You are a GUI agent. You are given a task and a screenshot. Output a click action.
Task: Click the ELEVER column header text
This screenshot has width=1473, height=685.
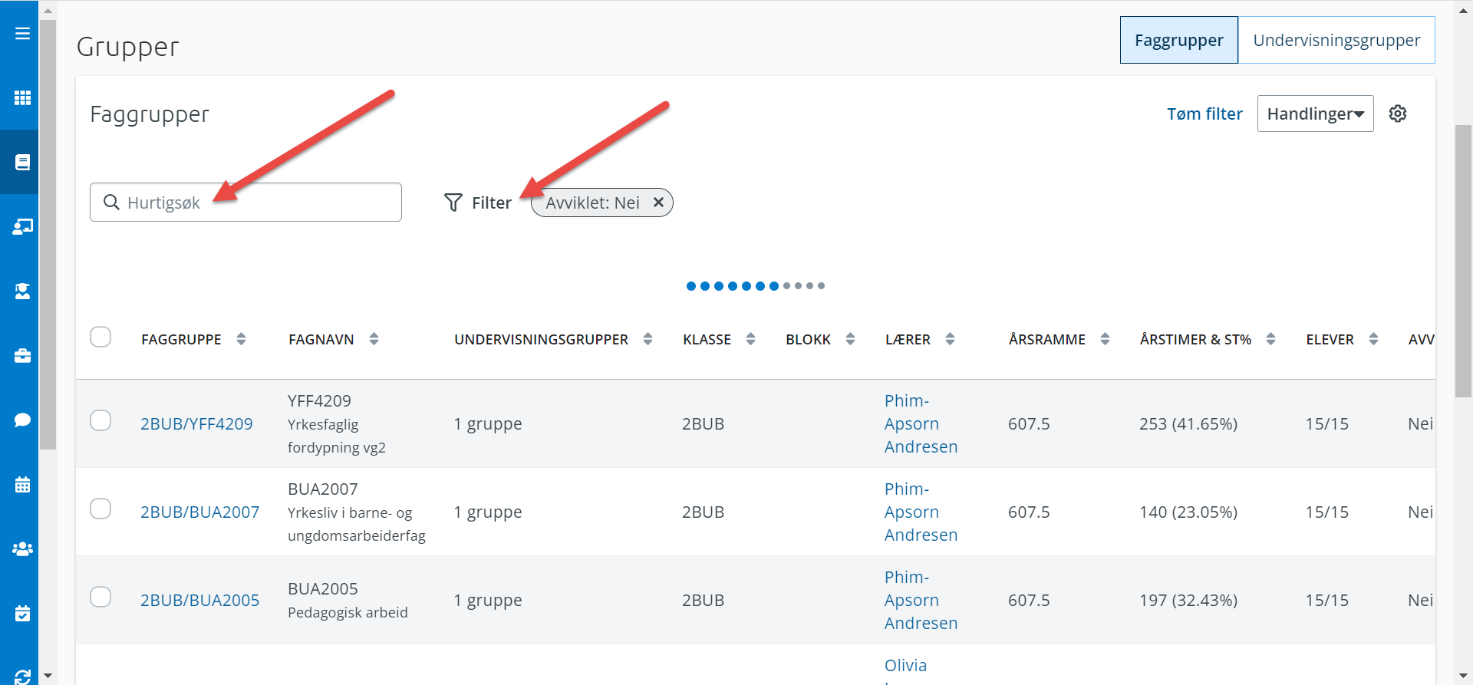click(1330, 339)
